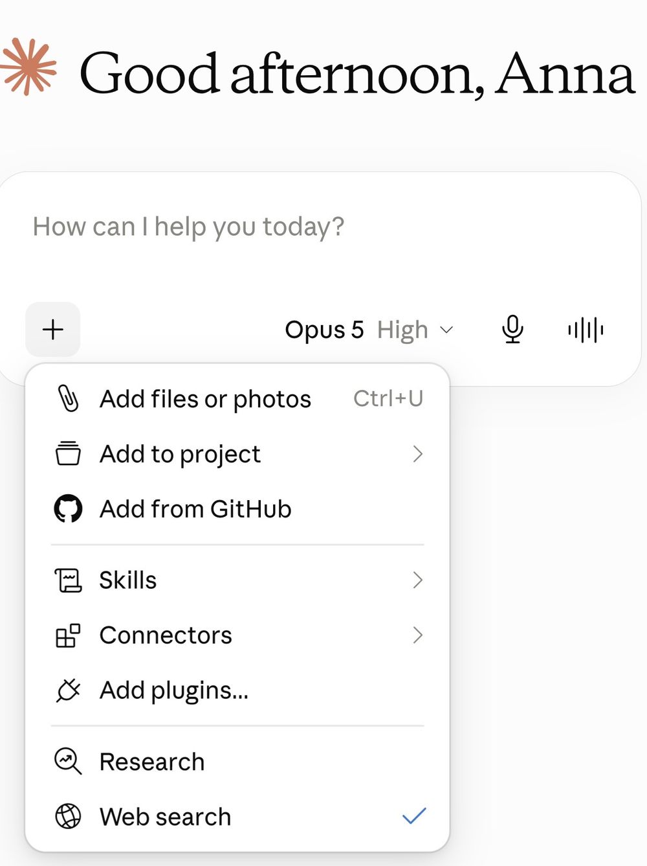
Task: Click the paperclip icon for files
Action: pos(68,398)
